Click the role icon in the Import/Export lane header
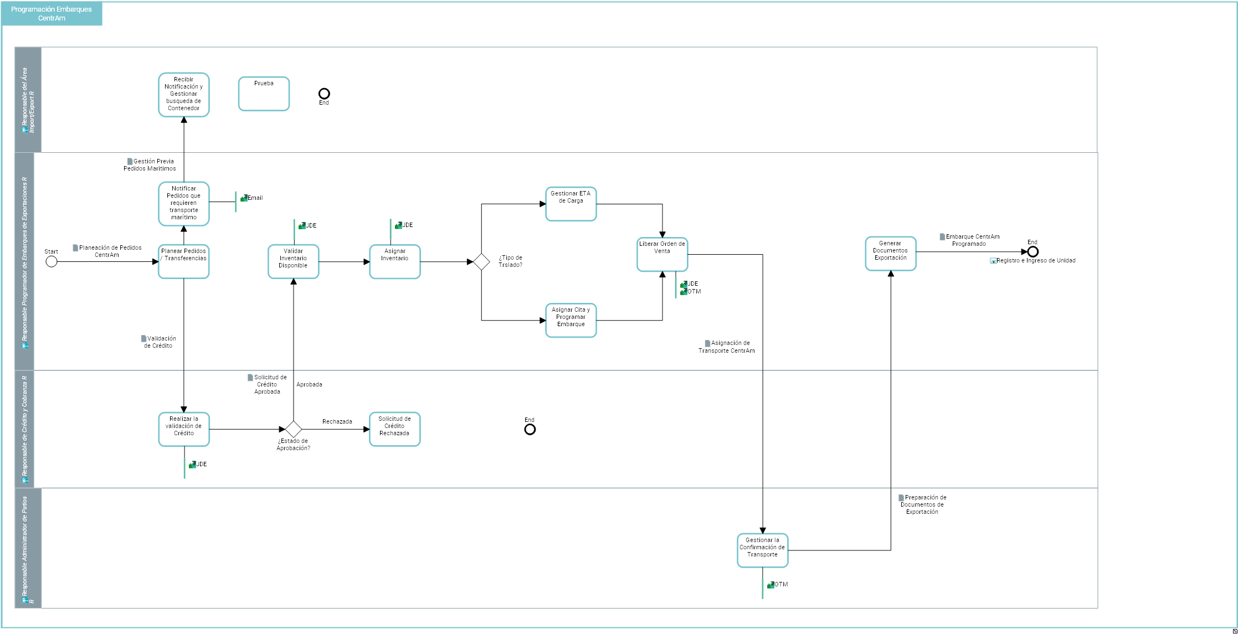1238x634 pixels. [x=24, y=130]
